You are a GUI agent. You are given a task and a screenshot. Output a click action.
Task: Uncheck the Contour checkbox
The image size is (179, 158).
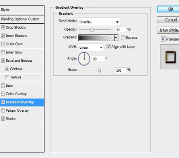pos(7,69)
